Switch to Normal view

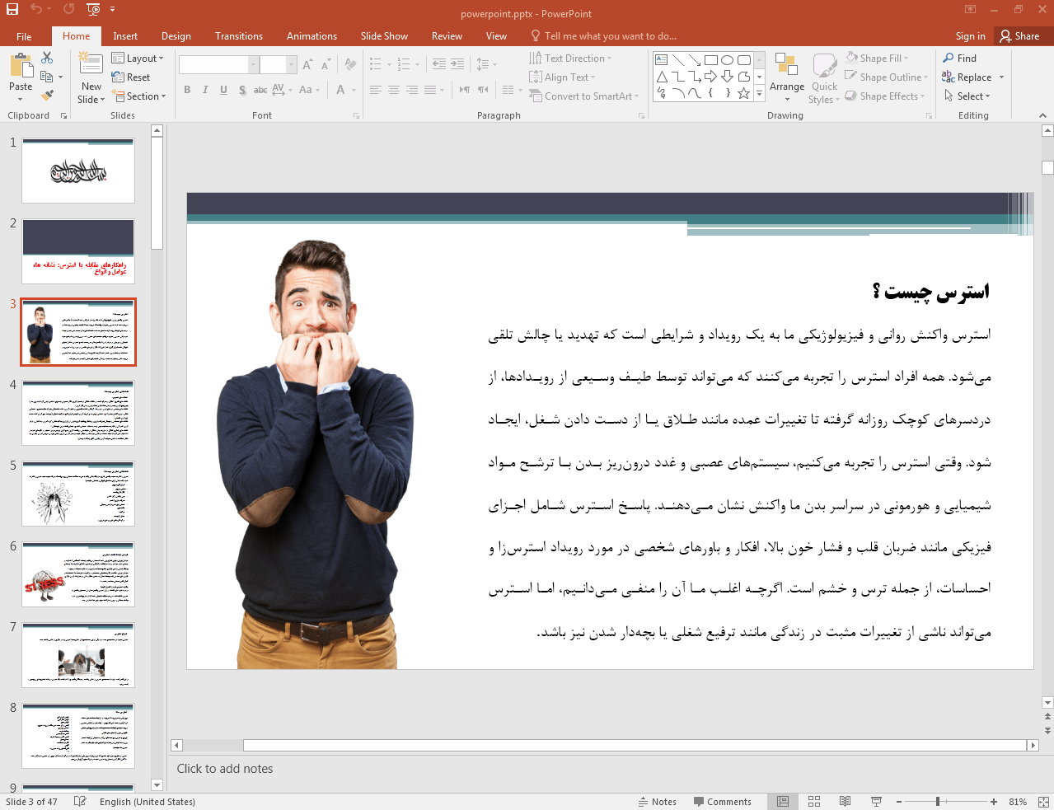coord(783,802)
